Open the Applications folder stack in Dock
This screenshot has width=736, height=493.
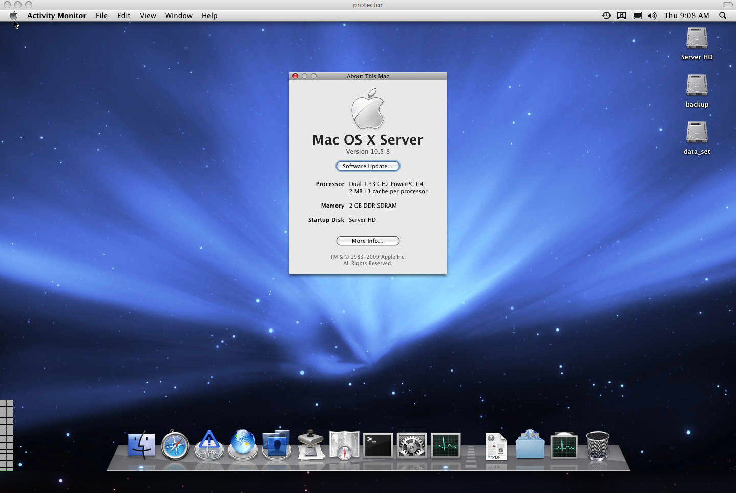[530, 444]
